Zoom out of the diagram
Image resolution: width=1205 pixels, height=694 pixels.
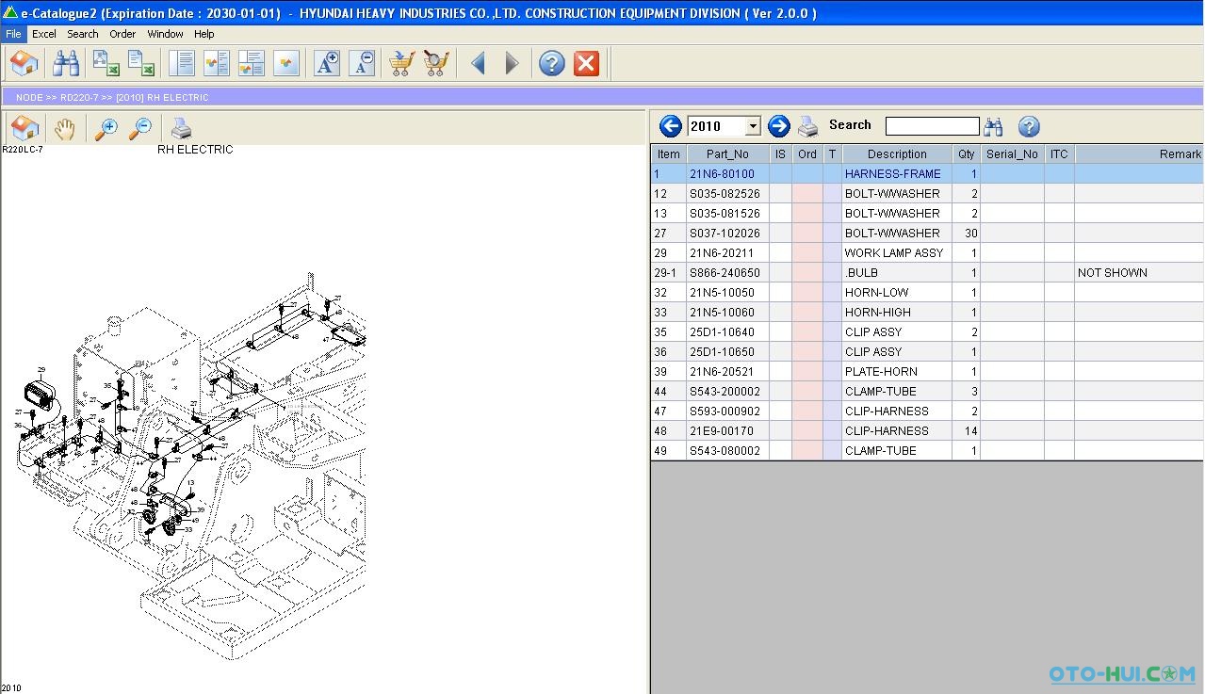140,128
